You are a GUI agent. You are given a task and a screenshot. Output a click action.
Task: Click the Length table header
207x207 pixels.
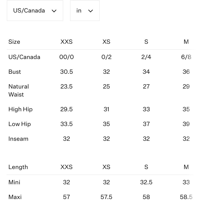coord(18,167)
